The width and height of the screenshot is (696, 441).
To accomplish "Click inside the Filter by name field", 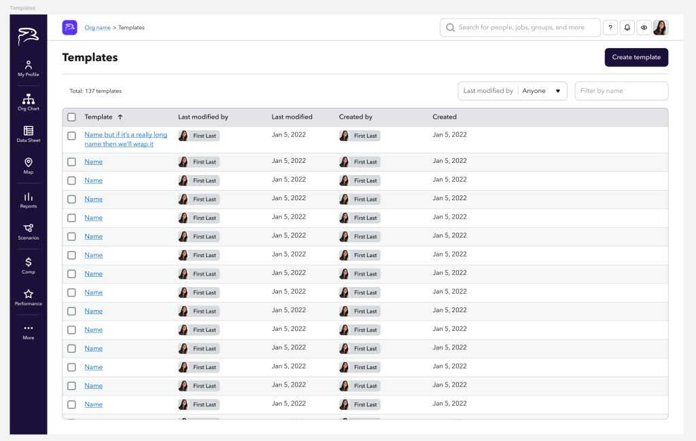I will [621, 90].
